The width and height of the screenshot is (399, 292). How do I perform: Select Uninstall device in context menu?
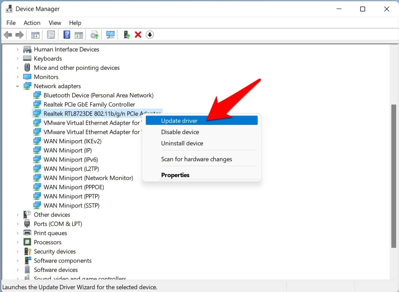pos(182,143)
